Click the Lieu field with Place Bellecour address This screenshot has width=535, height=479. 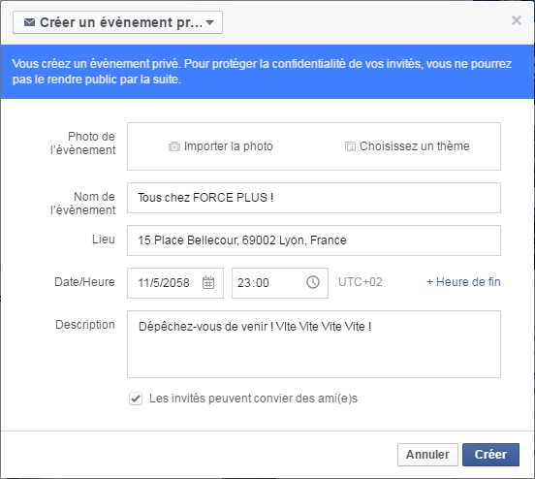pyautogui.click(x=314, y=240)
